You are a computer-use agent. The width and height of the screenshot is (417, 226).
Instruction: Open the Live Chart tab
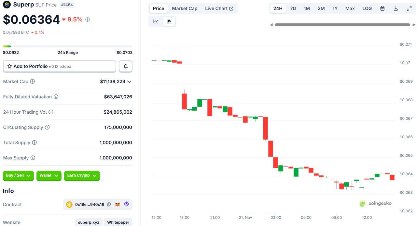pos(219,8)
